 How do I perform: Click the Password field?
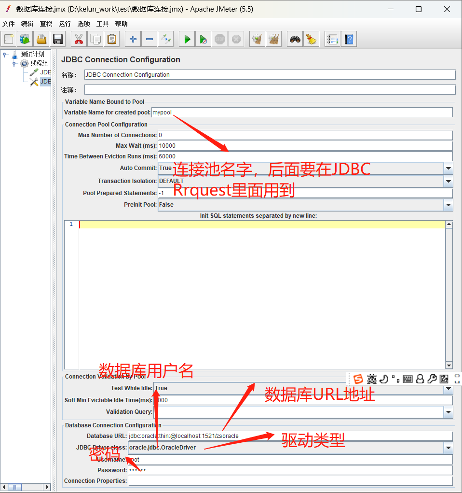(290, 470)
